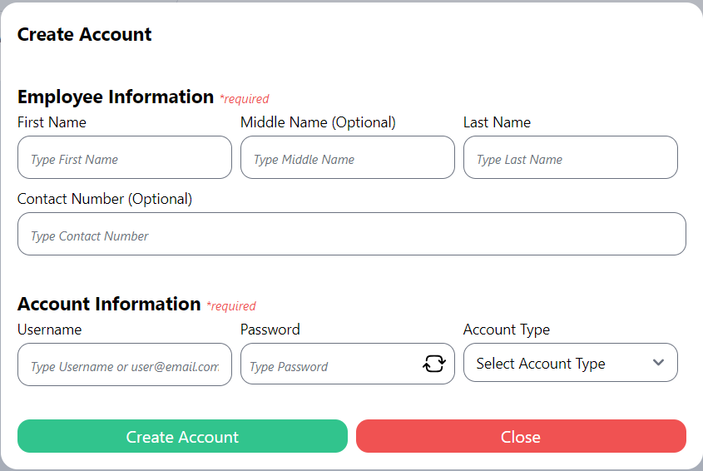Image resolution: width=703 pixels, height=471 pixels.
Task: Click the Contact Number (Optional) label
Action: 105,199
